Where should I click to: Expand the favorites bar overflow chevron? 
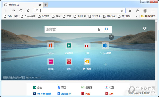136,16
